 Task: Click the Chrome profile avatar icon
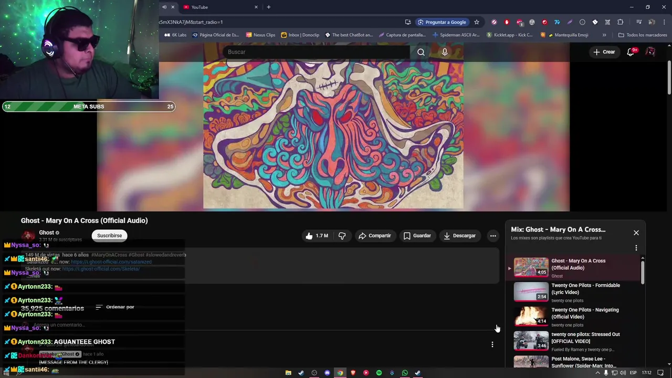click(652, 22)
